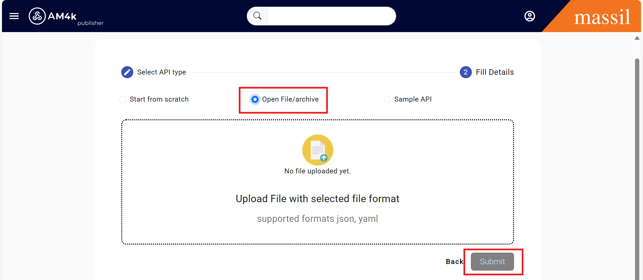Click the massil brand logo
The width and height of the screenshot is (643, 280).
tap(602, 17)
